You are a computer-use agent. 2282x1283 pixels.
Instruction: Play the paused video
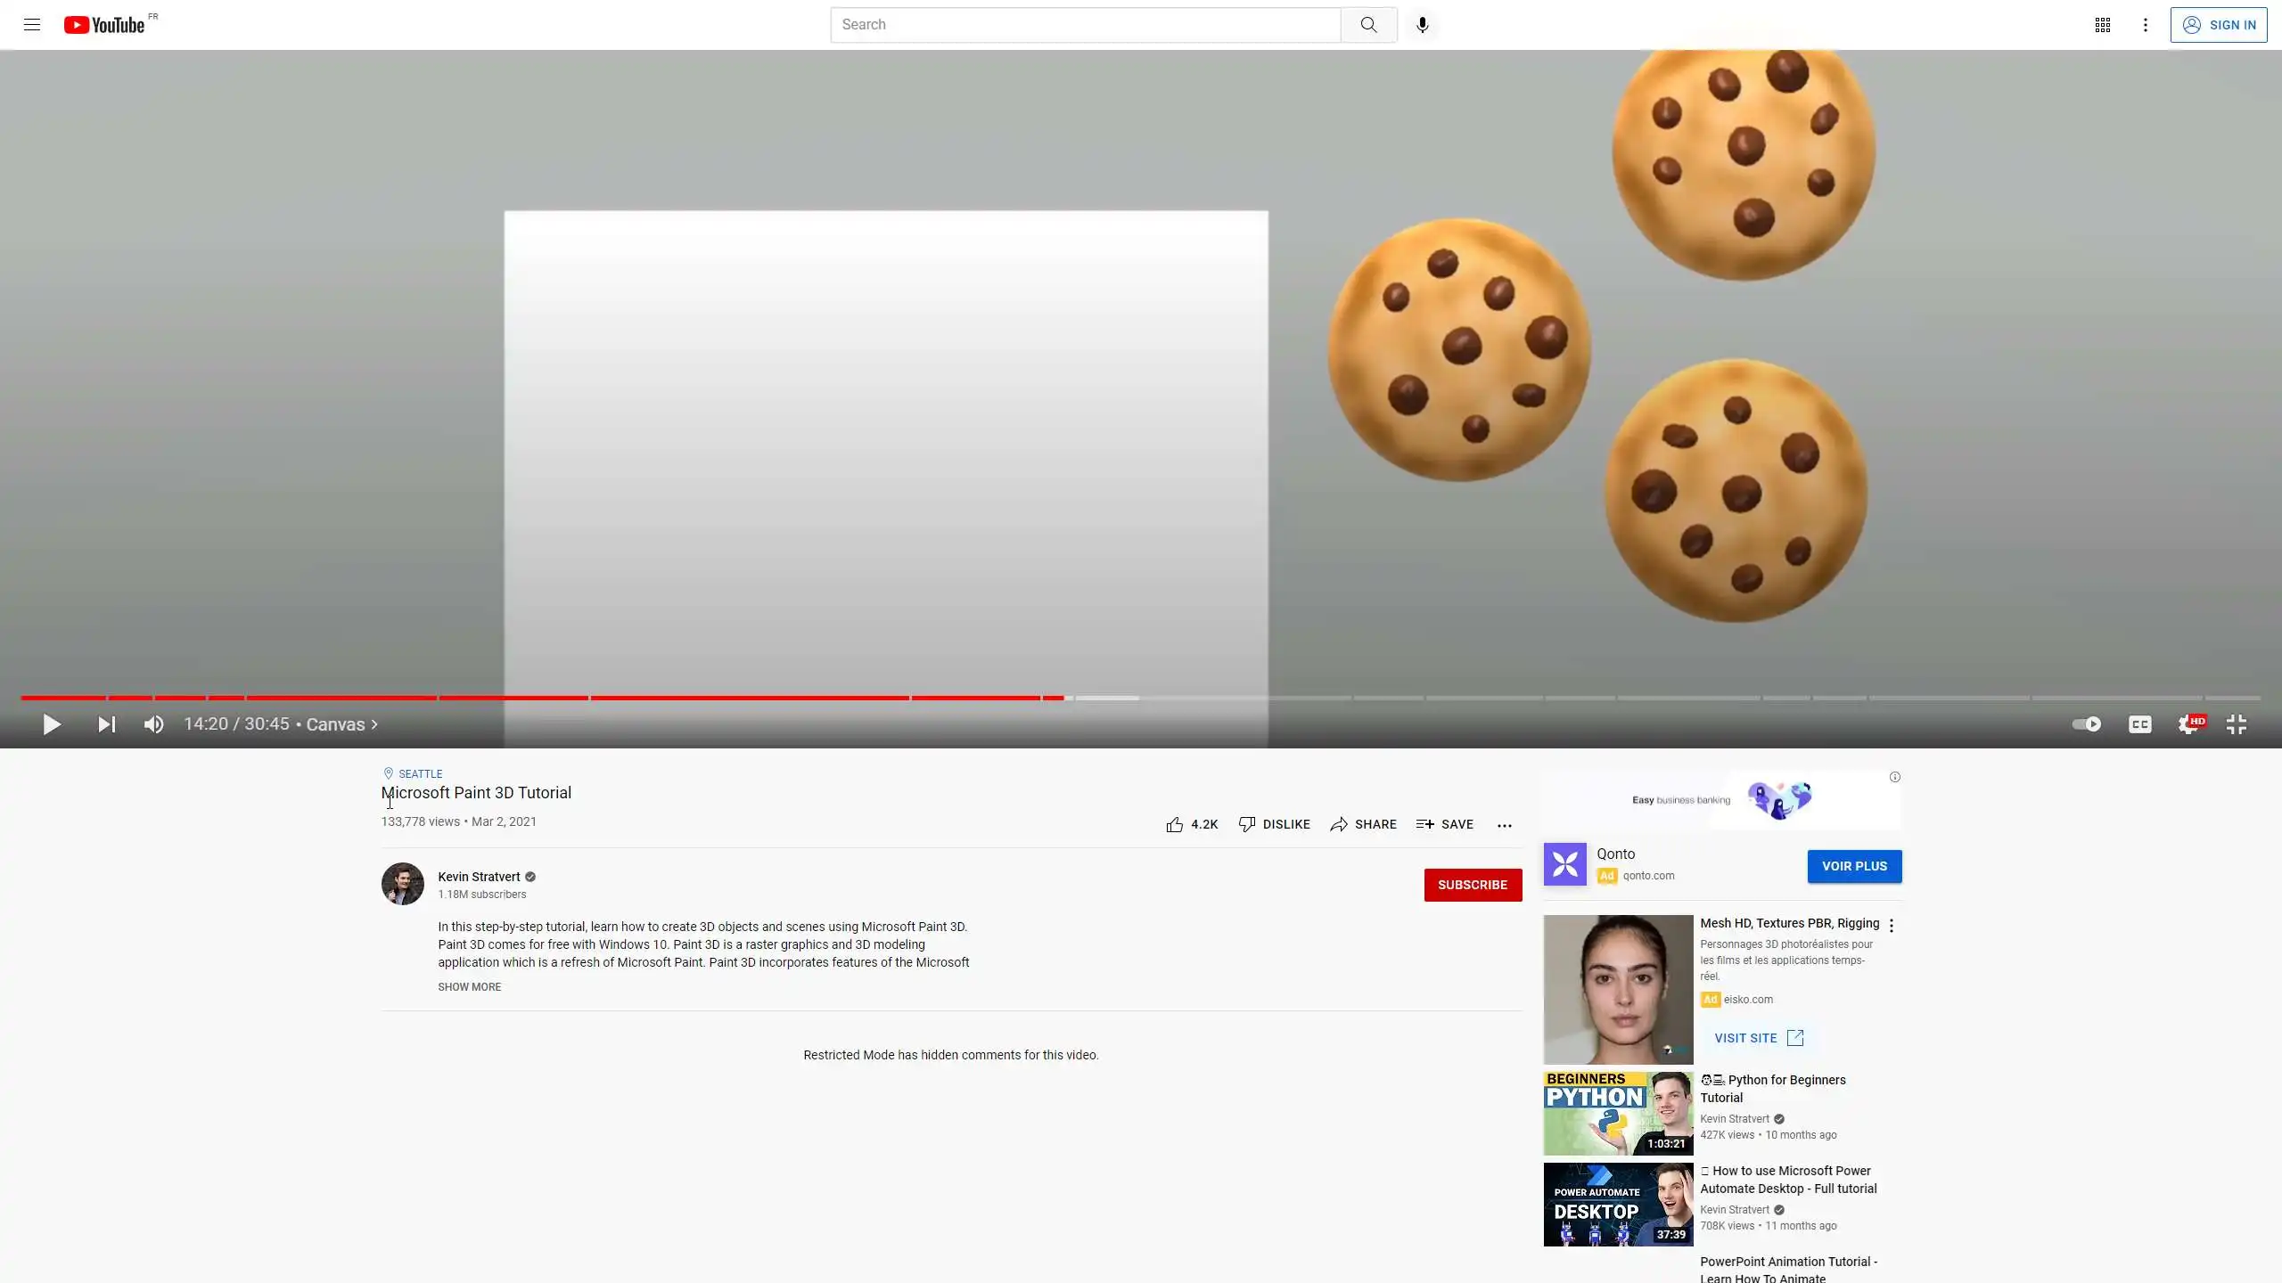coord(52,724)
